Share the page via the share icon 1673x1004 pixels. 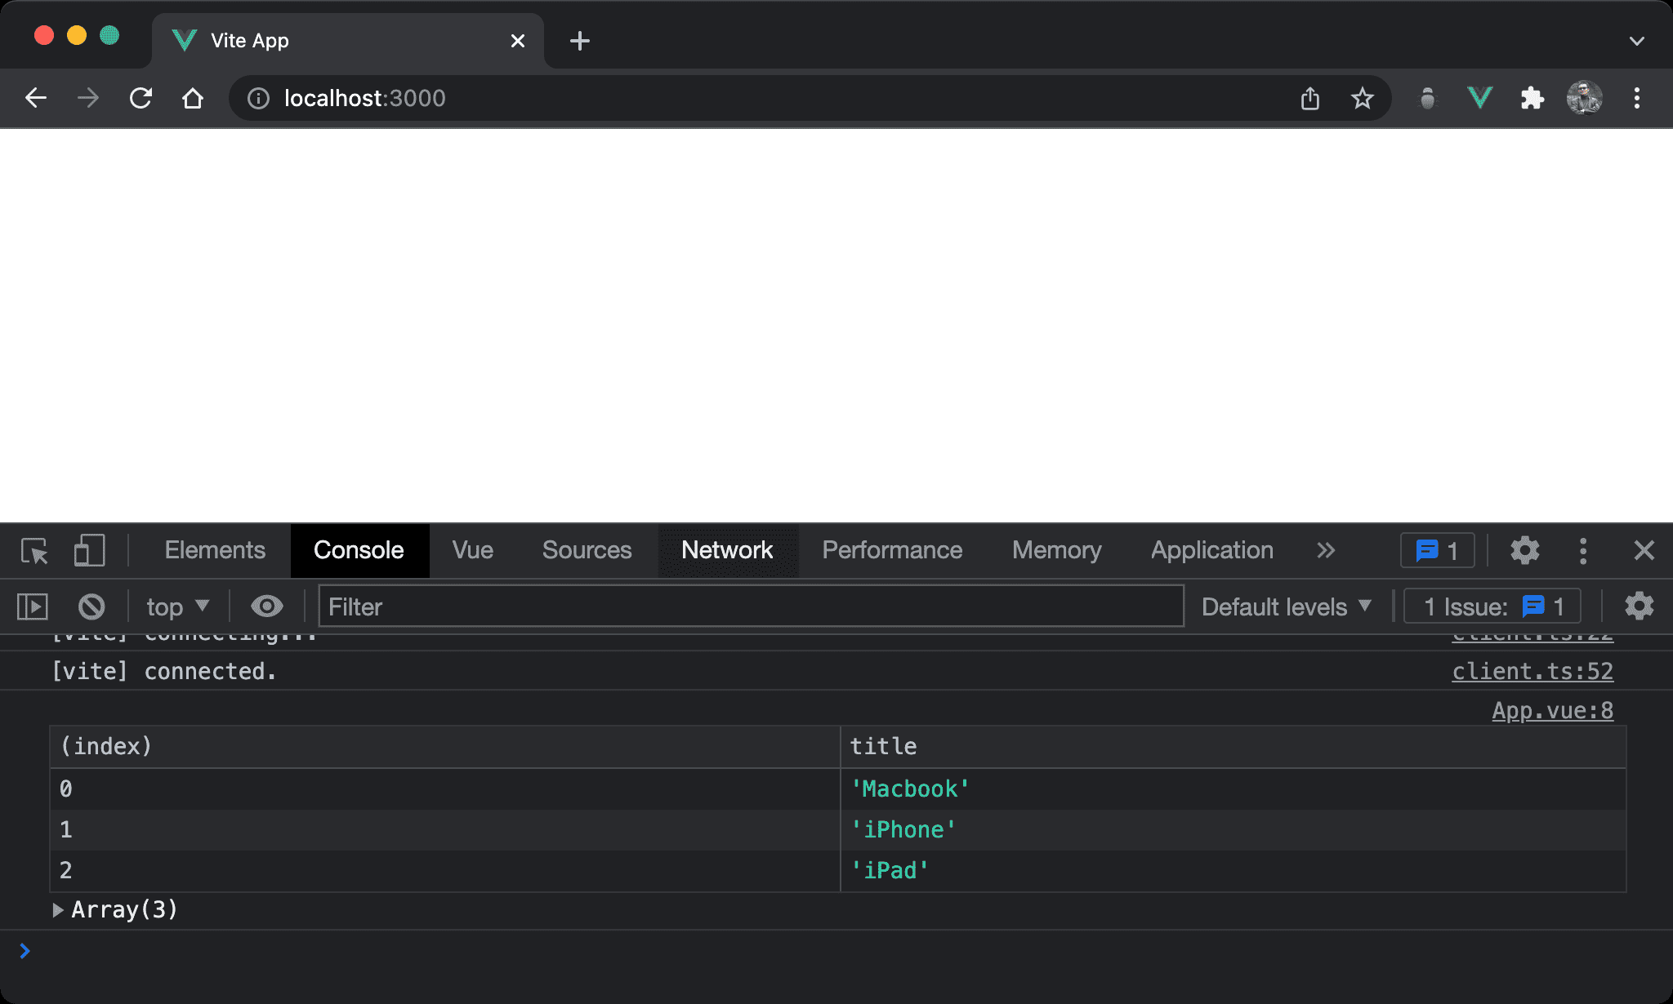pos(1309,99)
